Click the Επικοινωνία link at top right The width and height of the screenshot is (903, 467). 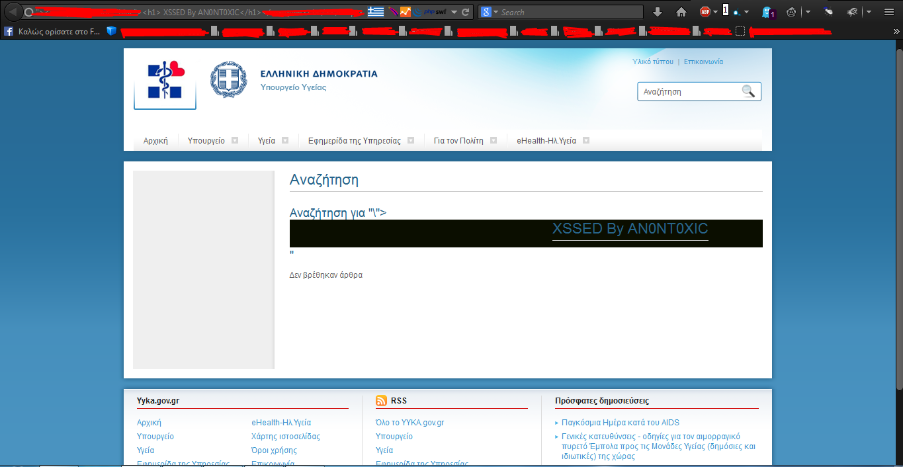(703, 62)
